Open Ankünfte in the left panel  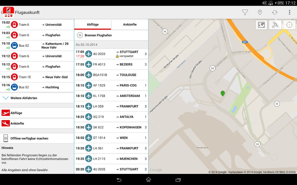[x=37, y=123]
